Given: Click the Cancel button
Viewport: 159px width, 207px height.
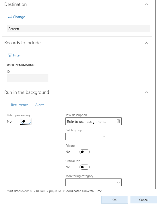Looking at the screenshot, I should coord(144,200).
